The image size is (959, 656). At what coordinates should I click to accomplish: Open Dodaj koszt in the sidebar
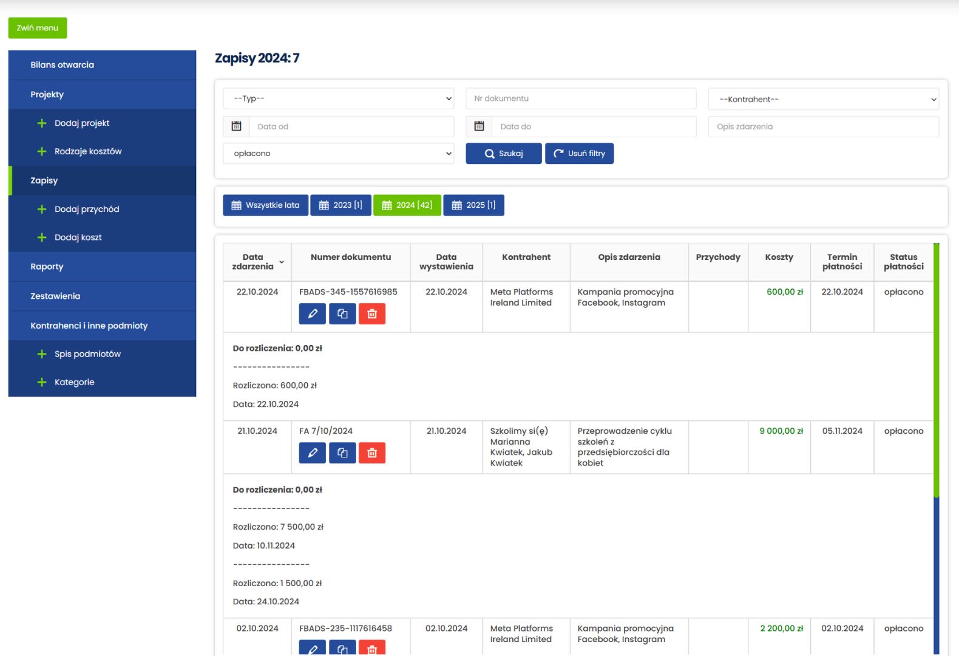coord(78,237)
